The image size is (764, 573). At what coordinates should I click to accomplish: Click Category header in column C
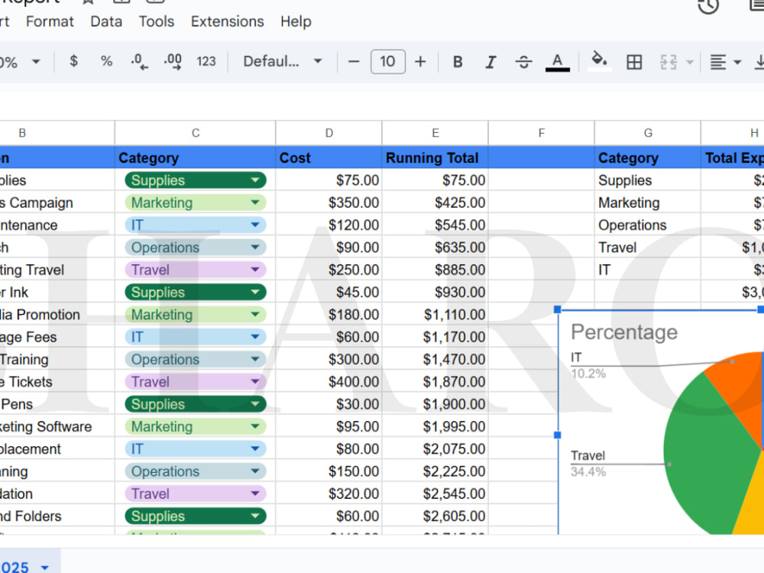(x=196, y=158)
